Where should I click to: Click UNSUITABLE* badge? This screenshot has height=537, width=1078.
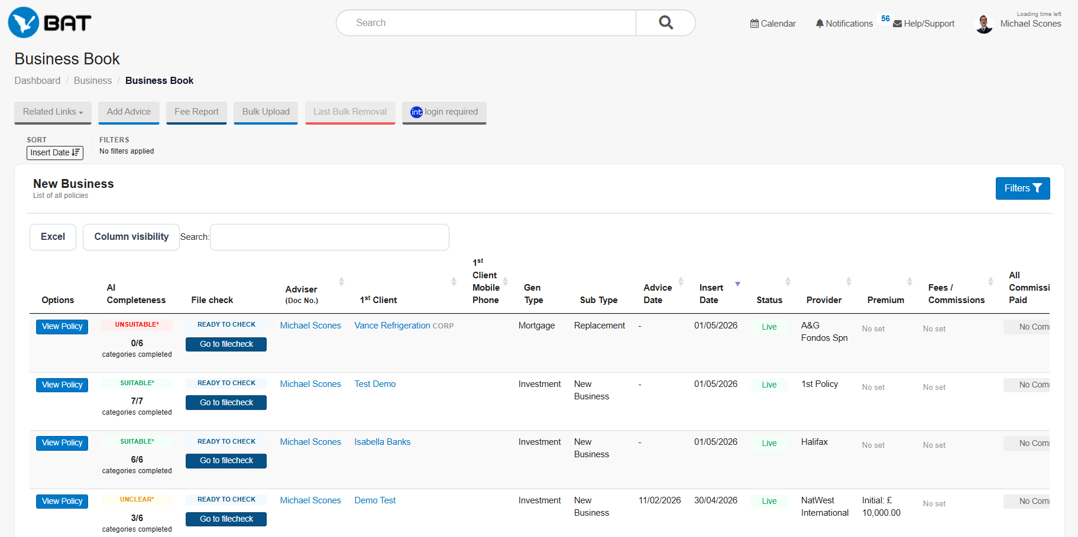tap(137, 325)
